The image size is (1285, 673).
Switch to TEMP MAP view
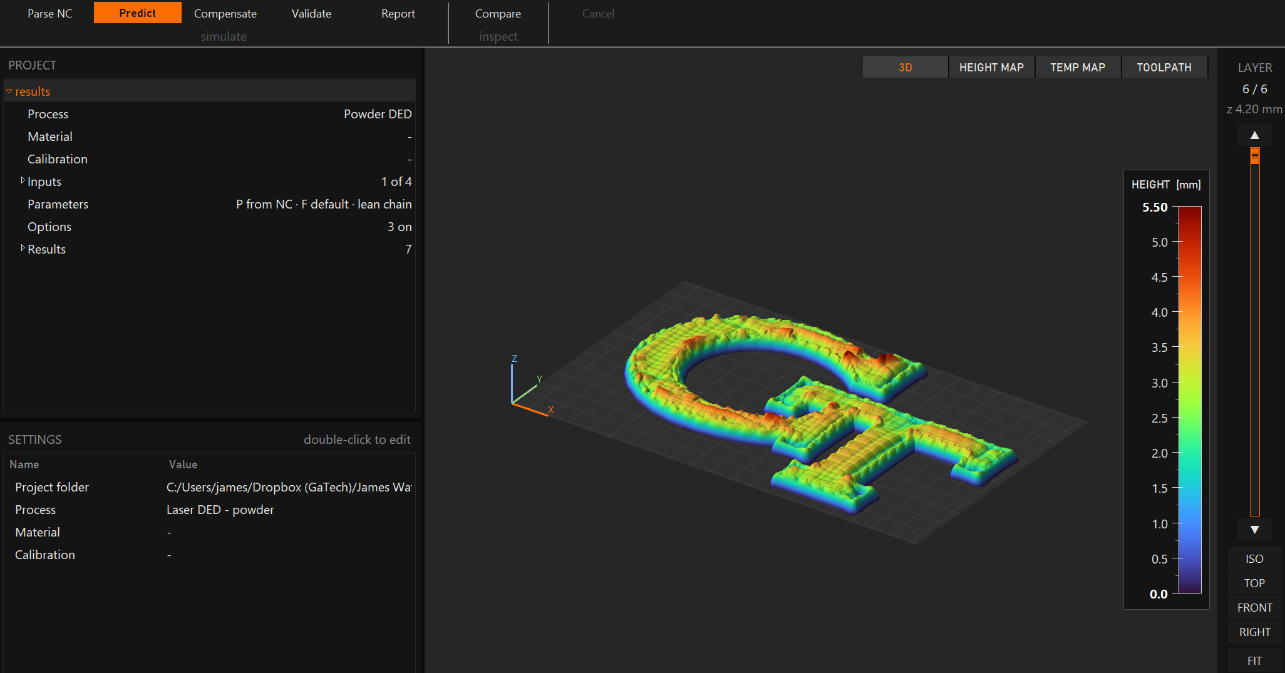tap(1078, 67)
